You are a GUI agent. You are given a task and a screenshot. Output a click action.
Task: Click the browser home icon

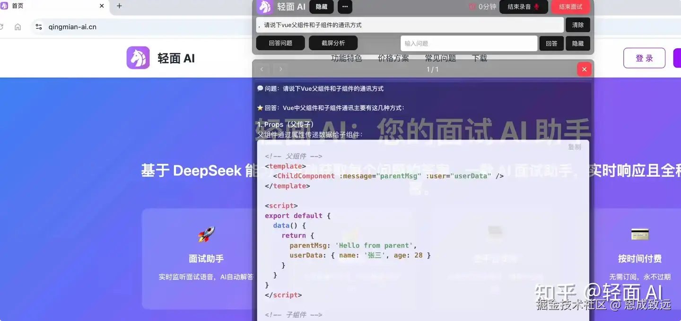(17, 27)
